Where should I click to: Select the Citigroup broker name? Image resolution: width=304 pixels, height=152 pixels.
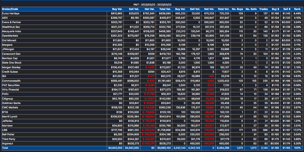8,99
